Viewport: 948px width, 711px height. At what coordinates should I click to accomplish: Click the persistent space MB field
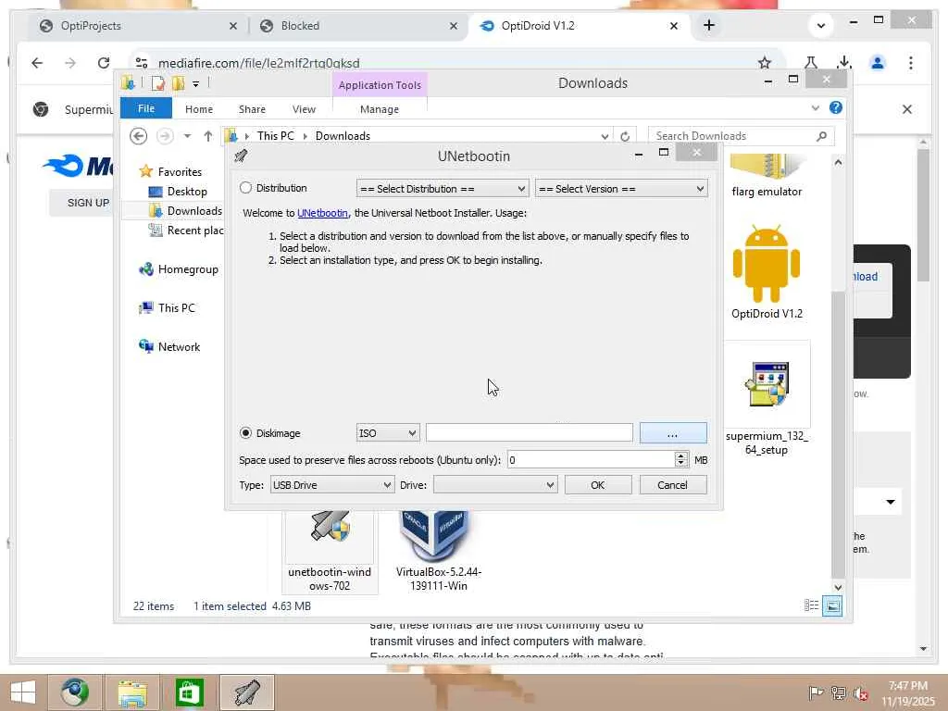[592, 460]
